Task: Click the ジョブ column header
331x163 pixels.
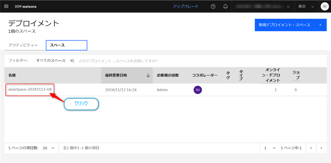Action: [x=296, y=75]
